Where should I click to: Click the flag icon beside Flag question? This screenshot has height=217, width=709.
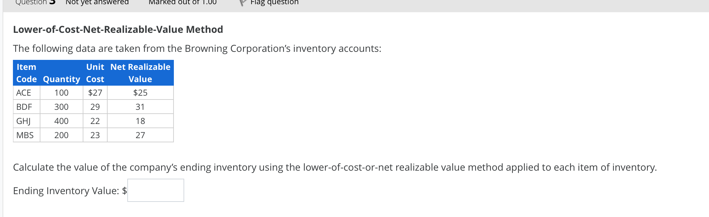(242, 3)
